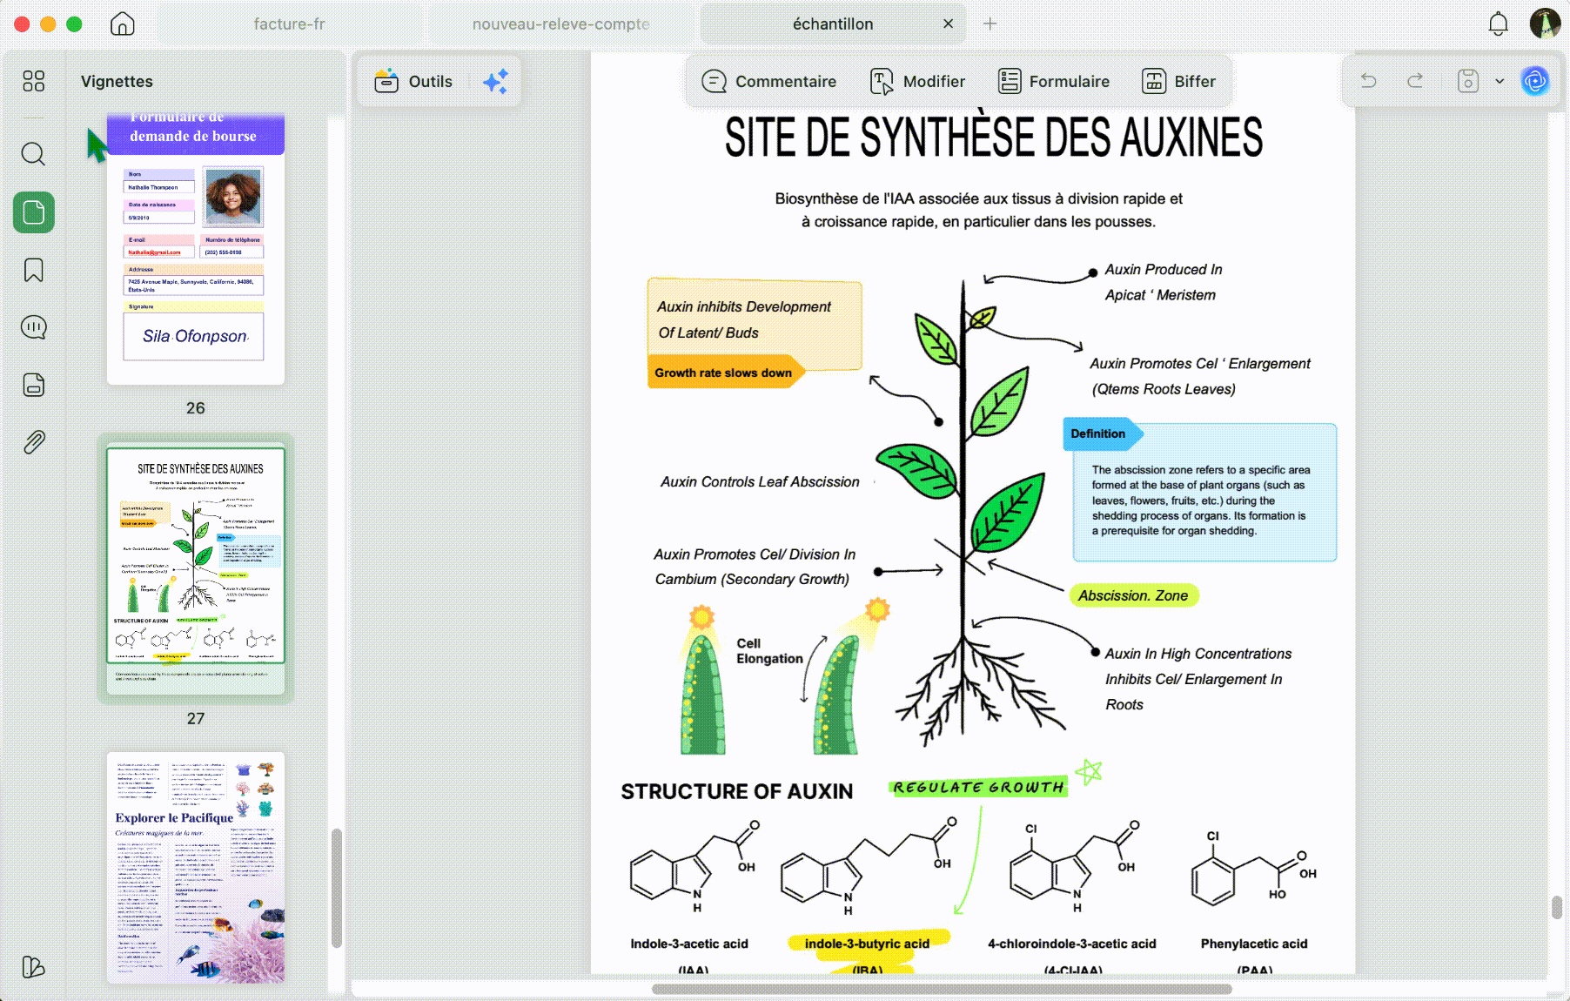
Task: Expand the save options dropdown arrow
Action: click(1500, 81)
